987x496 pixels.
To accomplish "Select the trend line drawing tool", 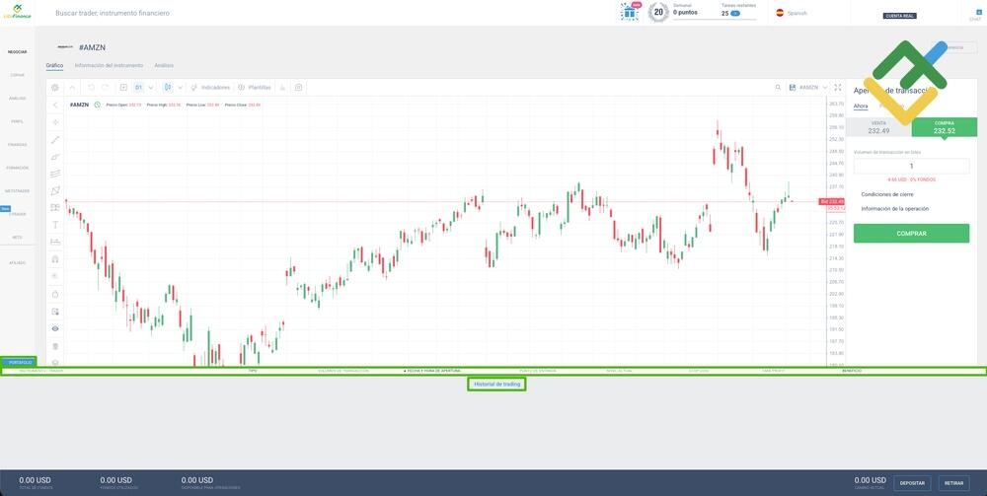I will (x=55, y=140).
